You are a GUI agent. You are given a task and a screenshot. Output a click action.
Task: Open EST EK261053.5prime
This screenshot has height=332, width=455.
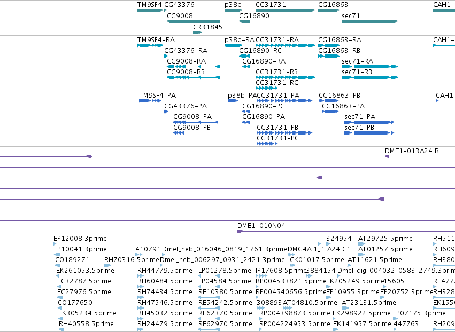coord(57,276)
